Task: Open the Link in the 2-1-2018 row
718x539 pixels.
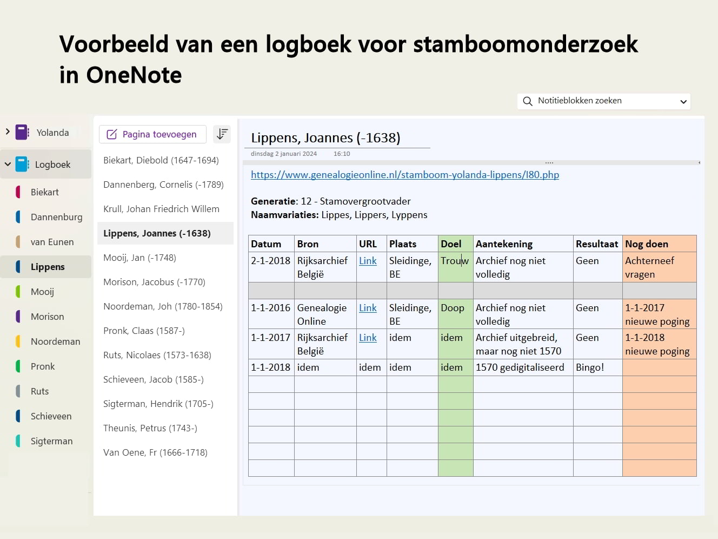Action: (x=368, y=261)
